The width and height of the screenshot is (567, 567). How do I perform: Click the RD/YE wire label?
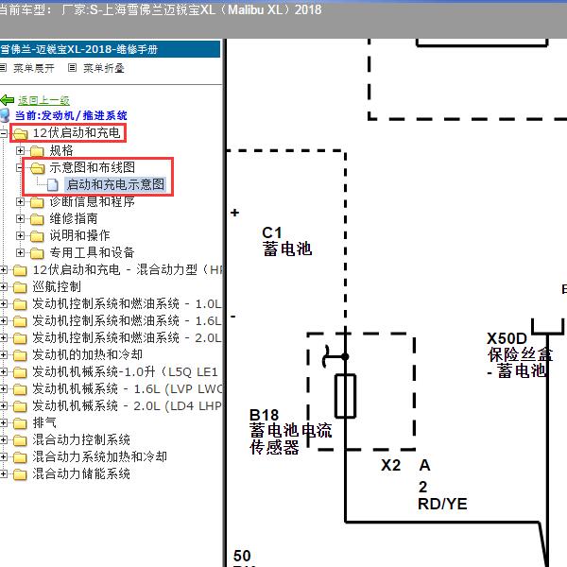point(442,504)
